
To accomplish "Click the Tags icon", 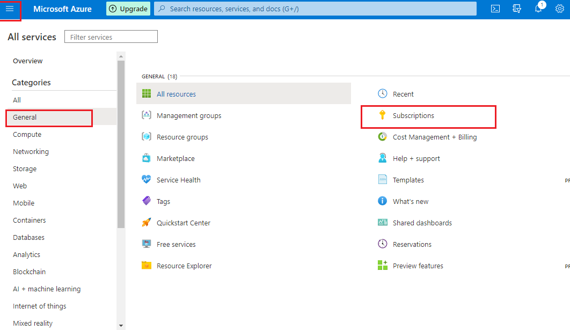I will pyautogui.click(x=147, y=201).
